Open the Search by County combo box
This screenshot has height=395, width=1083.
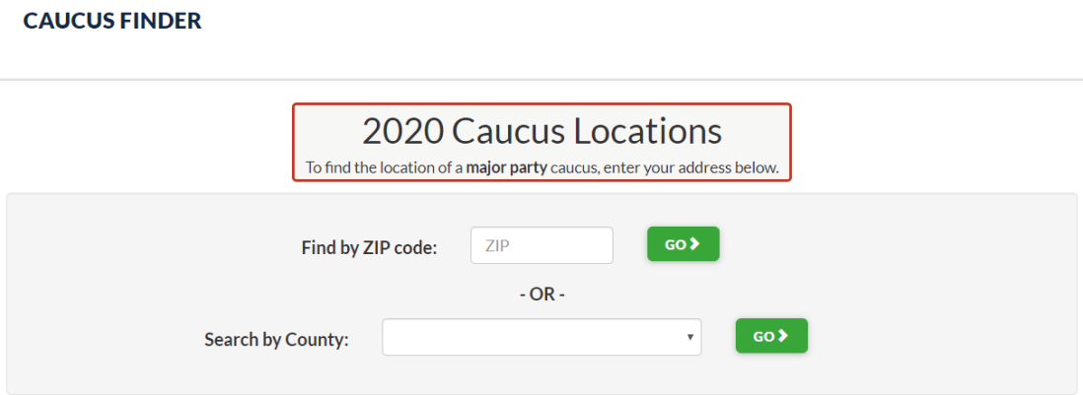[541, 337]
